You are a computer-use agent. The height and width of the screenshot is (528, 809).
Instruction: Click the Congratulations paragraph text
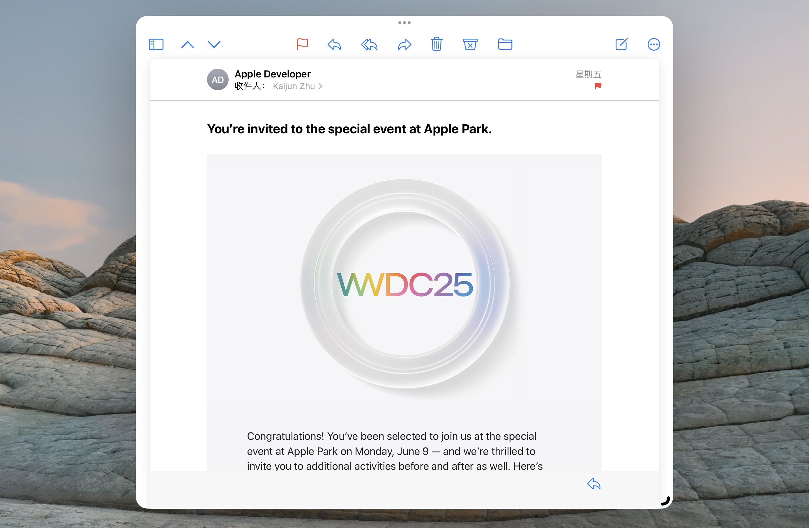pyautogui.click(x=395, y=451)
